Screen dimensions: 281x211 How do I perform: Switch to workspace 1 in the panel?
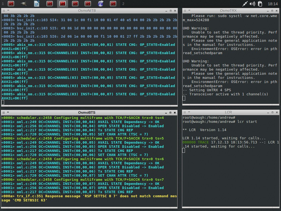coord(3,4)
